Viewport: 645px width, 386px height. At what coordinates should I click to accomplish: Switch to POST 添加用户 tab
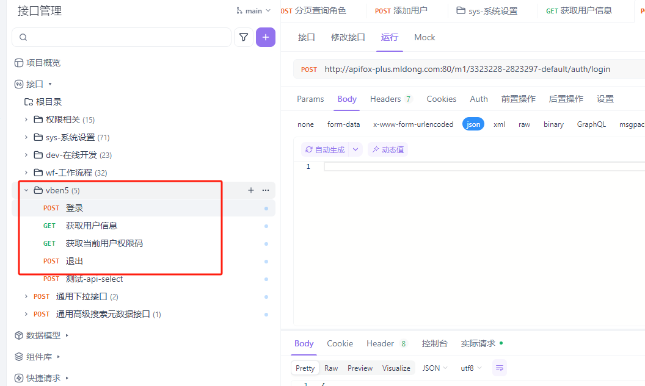(401, 11)
